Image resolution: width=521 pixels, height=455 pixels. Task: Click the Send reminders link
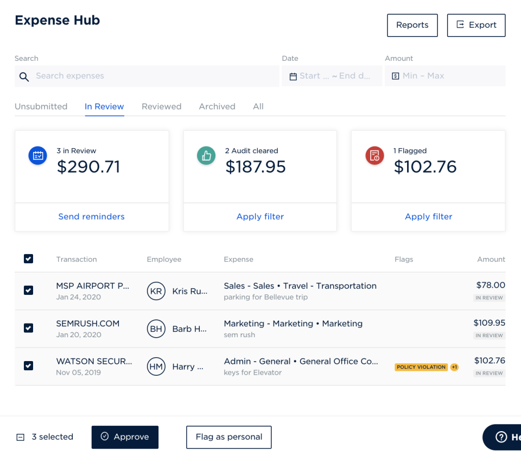click(x=91, y=217)
